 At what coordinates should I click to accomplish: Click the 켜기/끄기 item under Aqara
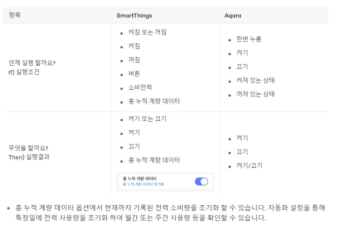click(249, 166)
